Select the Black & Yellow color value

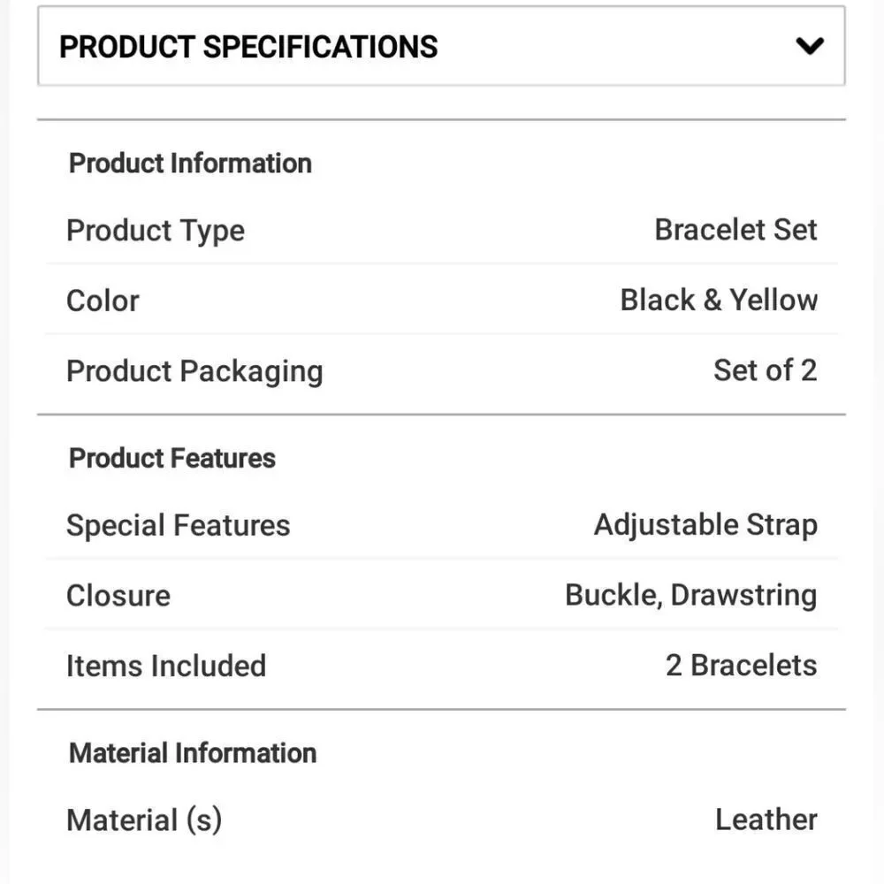tap(719, 301)
